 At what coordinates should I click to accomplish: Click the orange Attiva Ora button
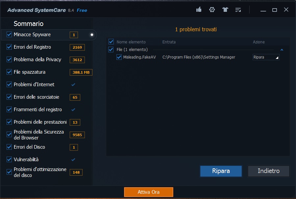(x=149, y=192)
